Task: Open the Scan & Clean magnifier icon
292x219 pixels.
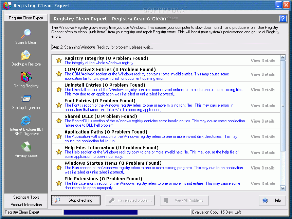Action: [x=26, y=34]
